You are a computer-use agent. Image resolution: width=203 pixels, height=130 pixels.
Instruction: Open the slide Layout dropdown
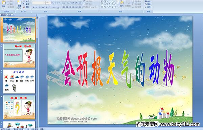26,1
